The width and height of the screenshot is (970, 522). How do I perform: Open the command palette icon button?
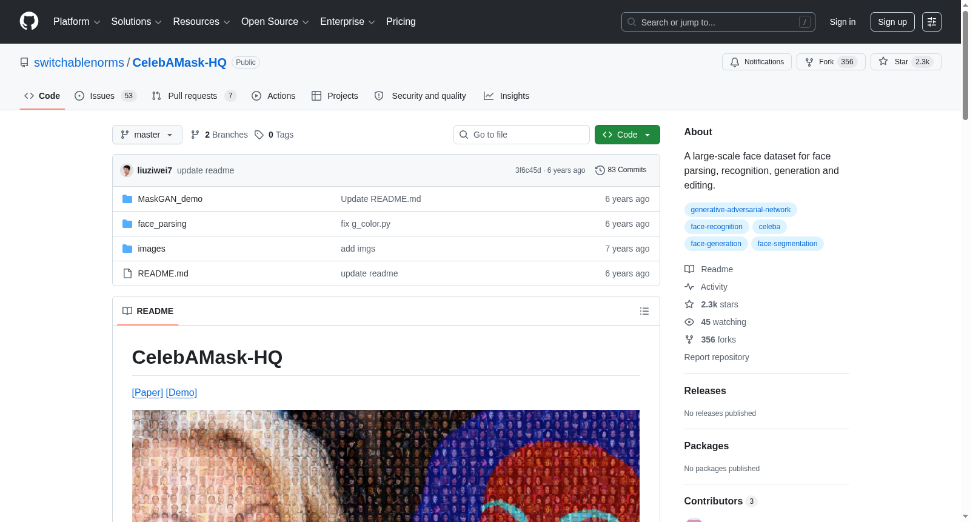click(x=931, y=22)
